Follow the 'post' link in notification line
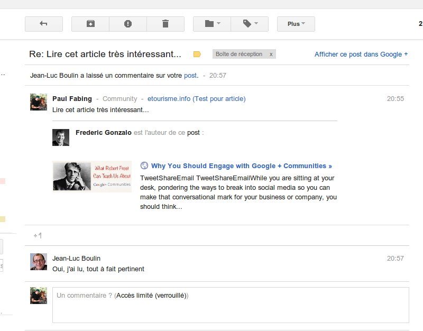Image resolution: width=423 pixels, height=331 pixels. tap(190, 76)
